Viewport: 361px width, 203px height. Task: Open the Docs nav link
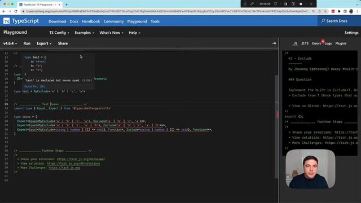pyautogui.click(x=74, y=21)
